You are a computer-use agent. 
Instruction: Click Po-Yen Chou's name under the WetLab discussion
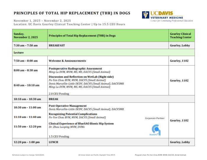[77, 80]
